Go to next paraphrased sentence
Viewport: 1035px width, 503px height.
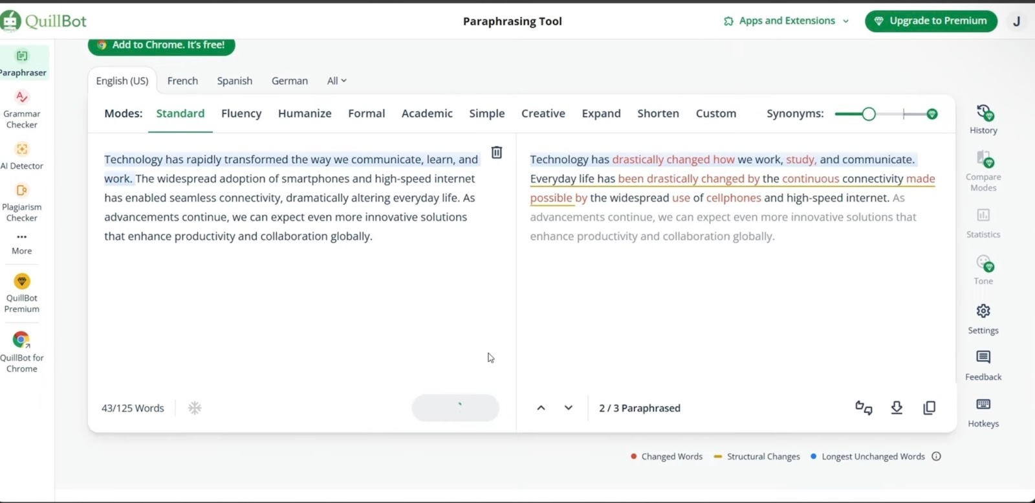(569, 408)
